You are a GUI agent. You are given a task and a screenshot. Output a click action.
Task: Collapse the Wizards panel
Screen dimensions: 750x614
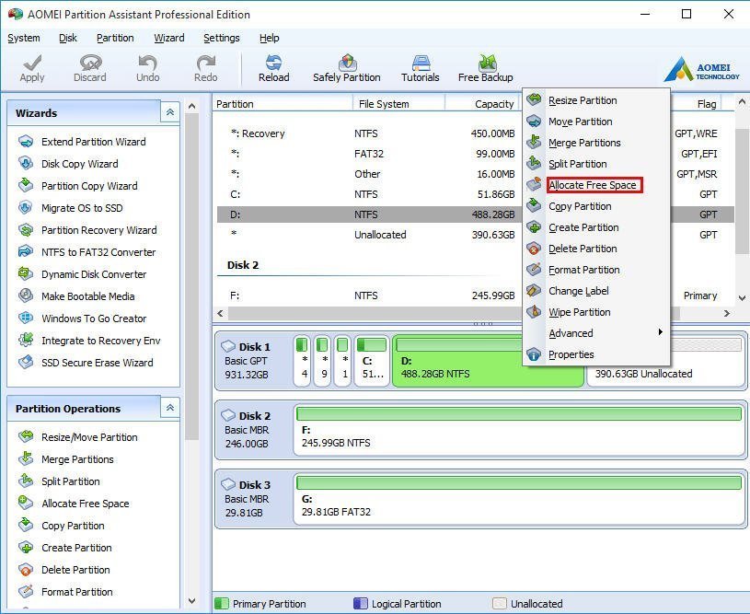[169, 112]
